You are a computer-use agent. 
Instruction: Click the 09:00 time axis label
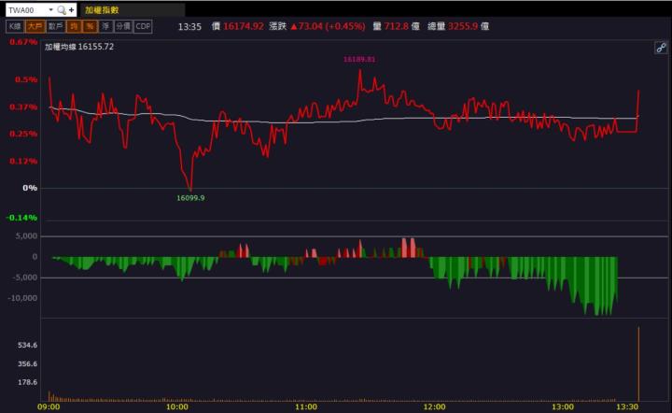(x=49, y=406)
